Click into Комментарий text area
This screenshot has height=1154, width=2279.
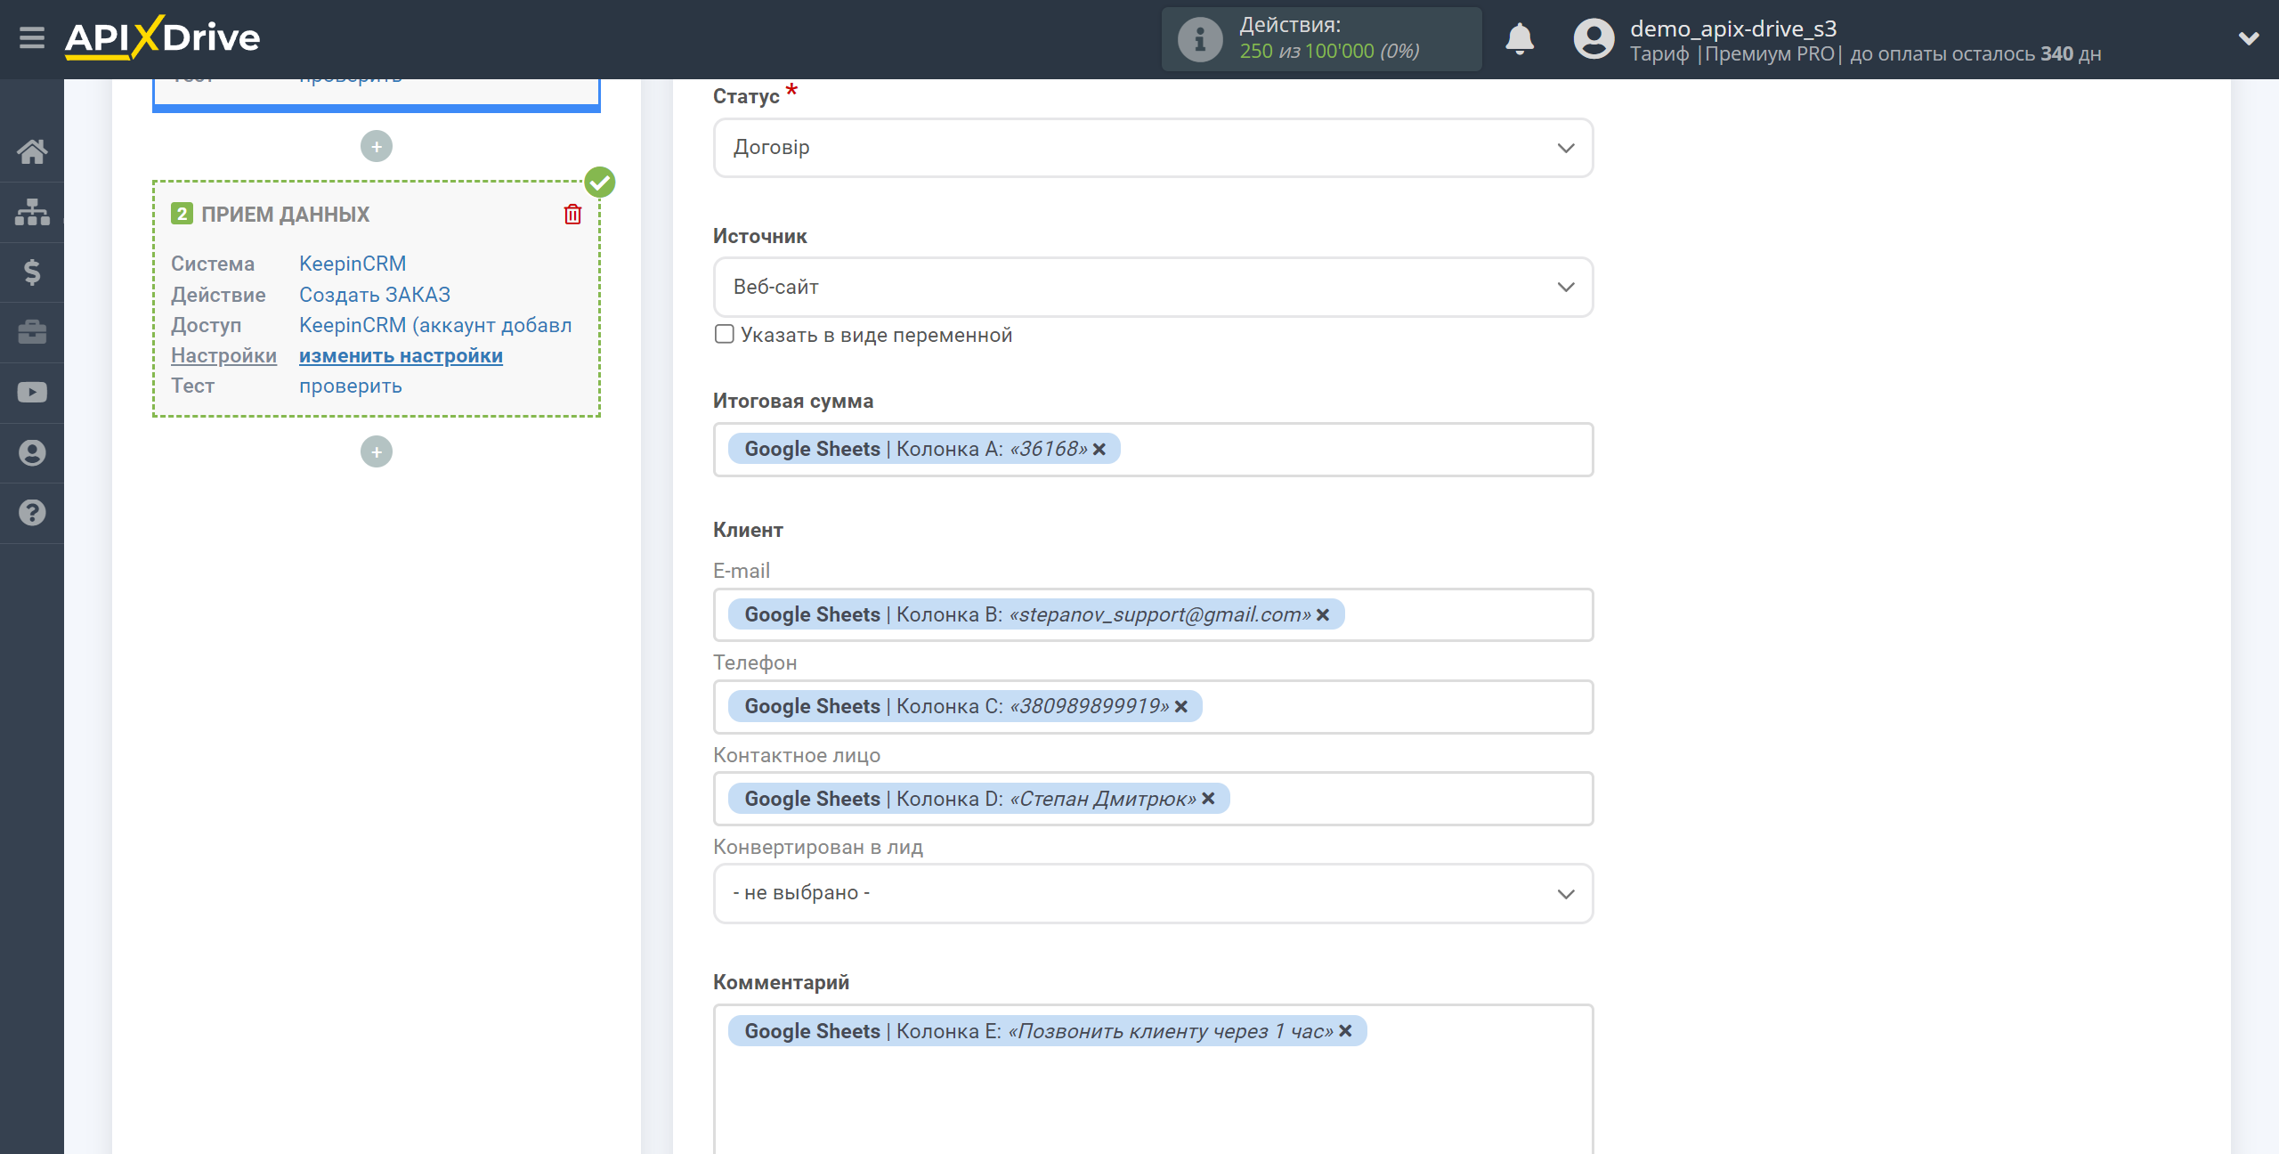click(1153, 1079)
